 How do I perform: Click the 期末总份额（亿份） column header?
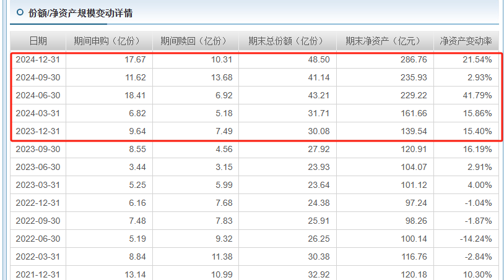point(287,41)
